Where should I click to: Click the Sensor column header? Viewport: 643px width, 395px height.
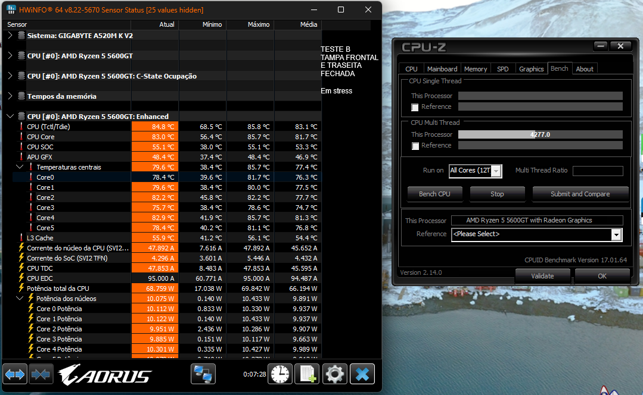coord(67,24)
